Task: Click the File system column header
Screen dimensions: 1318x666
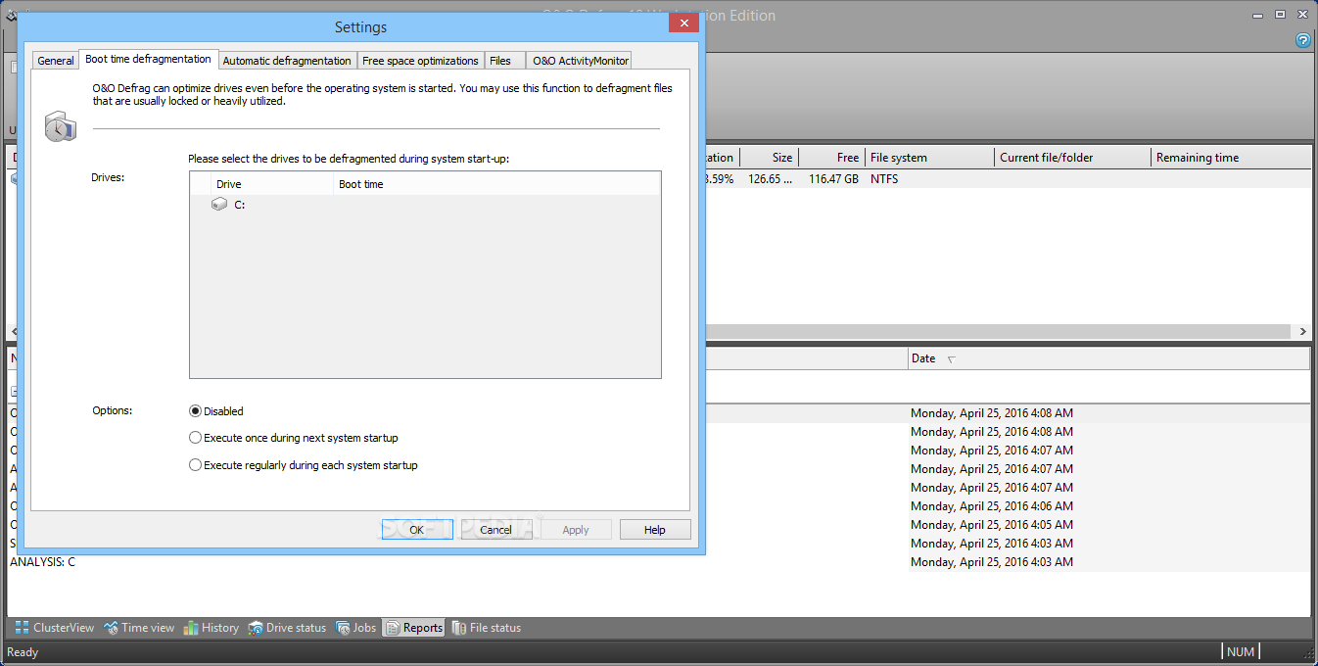Action: pos(929,158)
